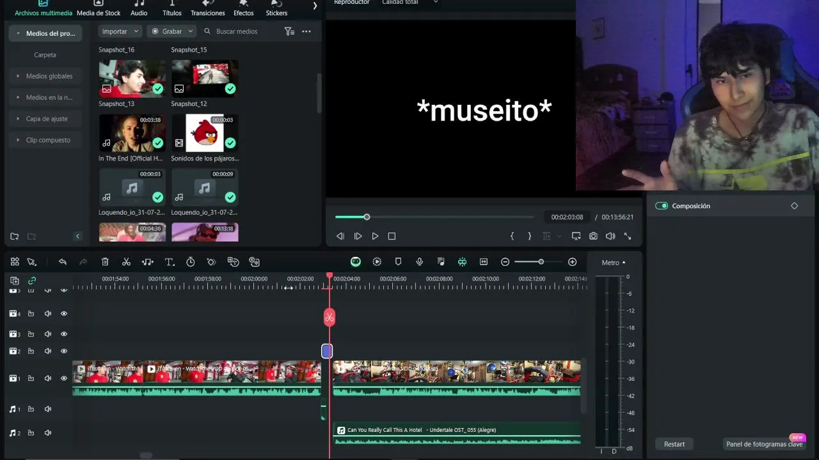Open the media filter and sort options
This screenshot has width=819, height=460.
289,31
